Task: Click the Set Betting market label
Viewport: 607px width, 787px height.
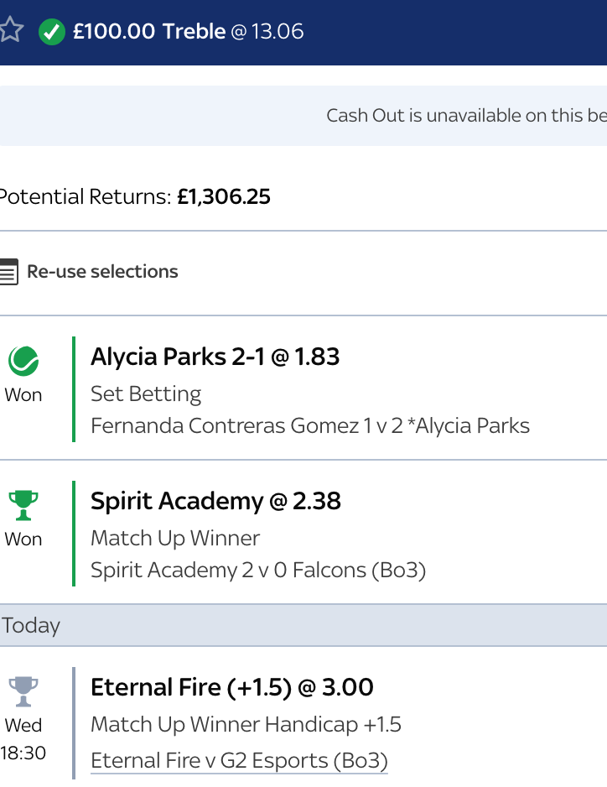Action: pos(146,393)
